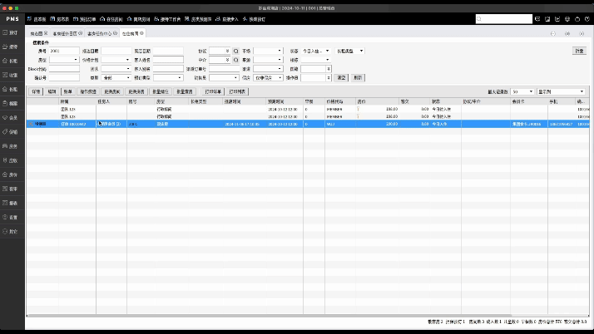This screenshot has width=594, height=334.
Task: Close the 房态图 tab
Action: 46,33
